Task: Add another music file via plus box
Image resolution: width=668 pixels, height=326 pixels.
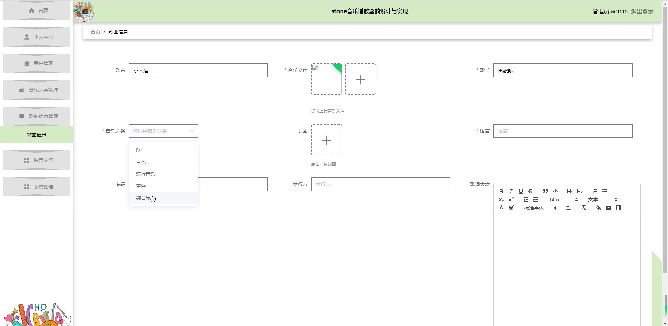Action: [361, 79]
